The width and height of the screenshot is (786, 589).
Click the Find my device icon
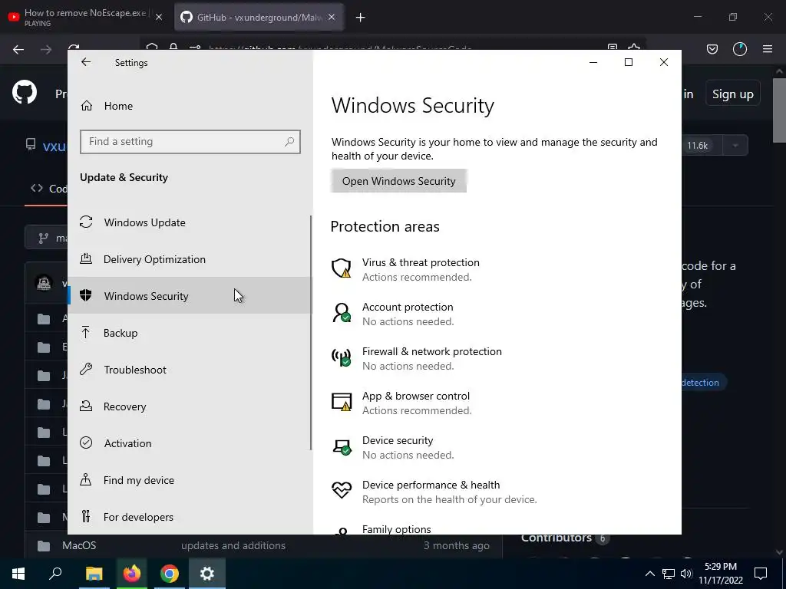(x=86, y=479)
